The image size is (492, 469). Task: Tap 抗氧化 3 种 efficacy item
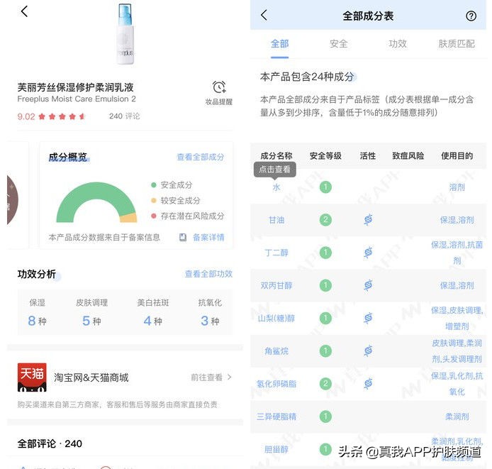(x=210, y=312)
